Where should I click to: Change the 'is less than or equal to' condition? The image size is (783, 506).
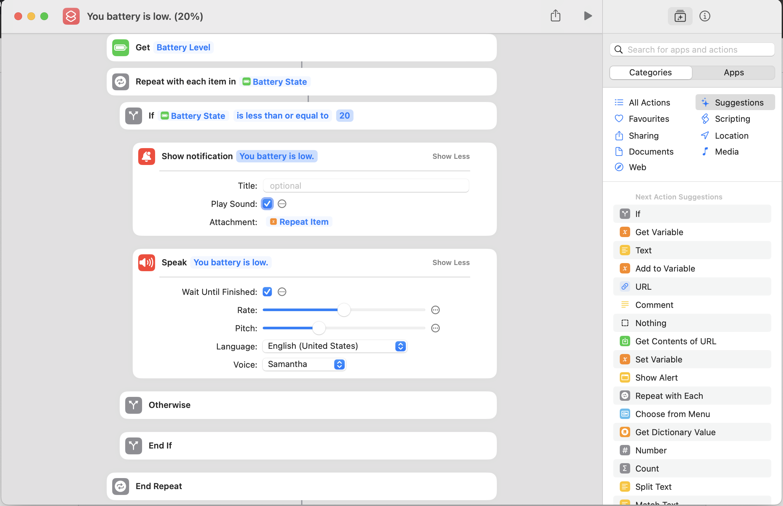point(282,116)
